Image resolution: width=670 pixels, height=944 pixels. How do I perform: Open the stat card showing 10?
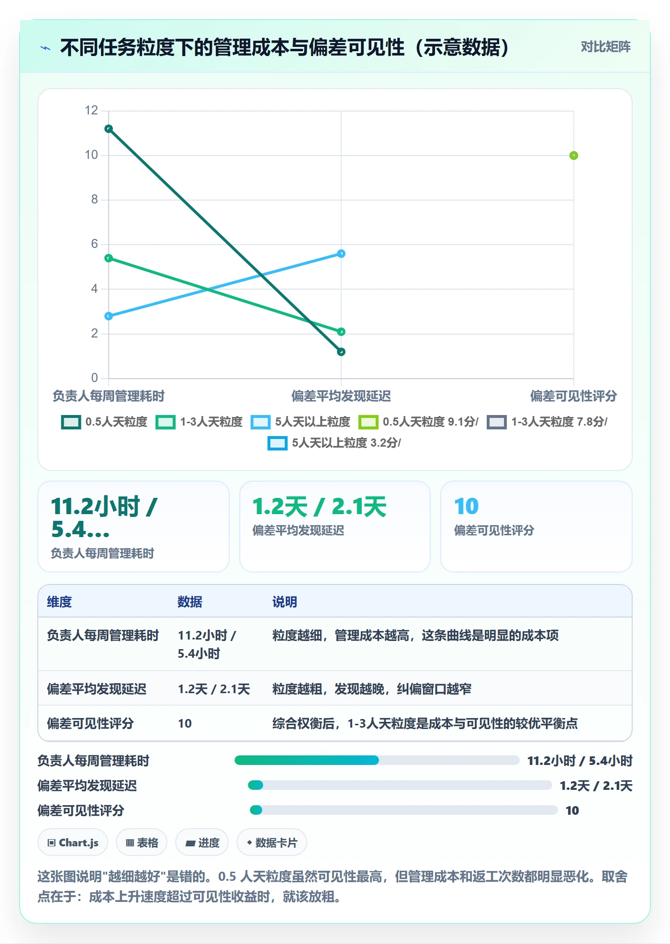coord(536,527)
